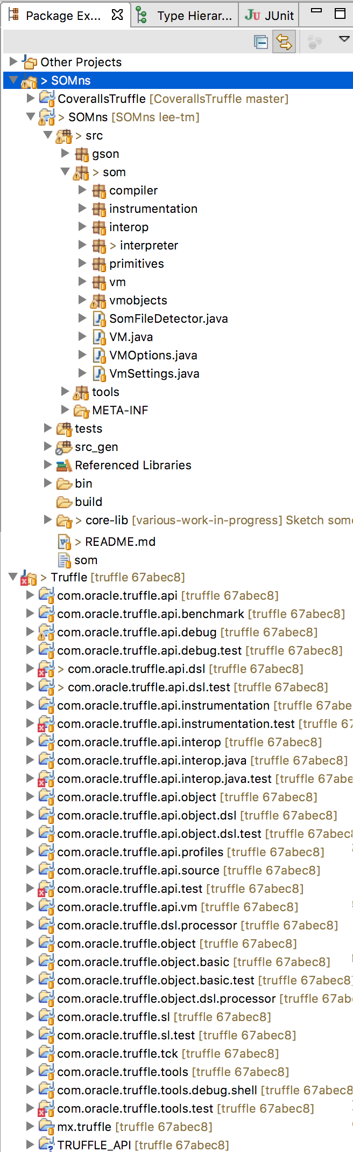Minimize the Package Explorer view
The height and width of the screenshot is (1152, 353).
point(317,11)
